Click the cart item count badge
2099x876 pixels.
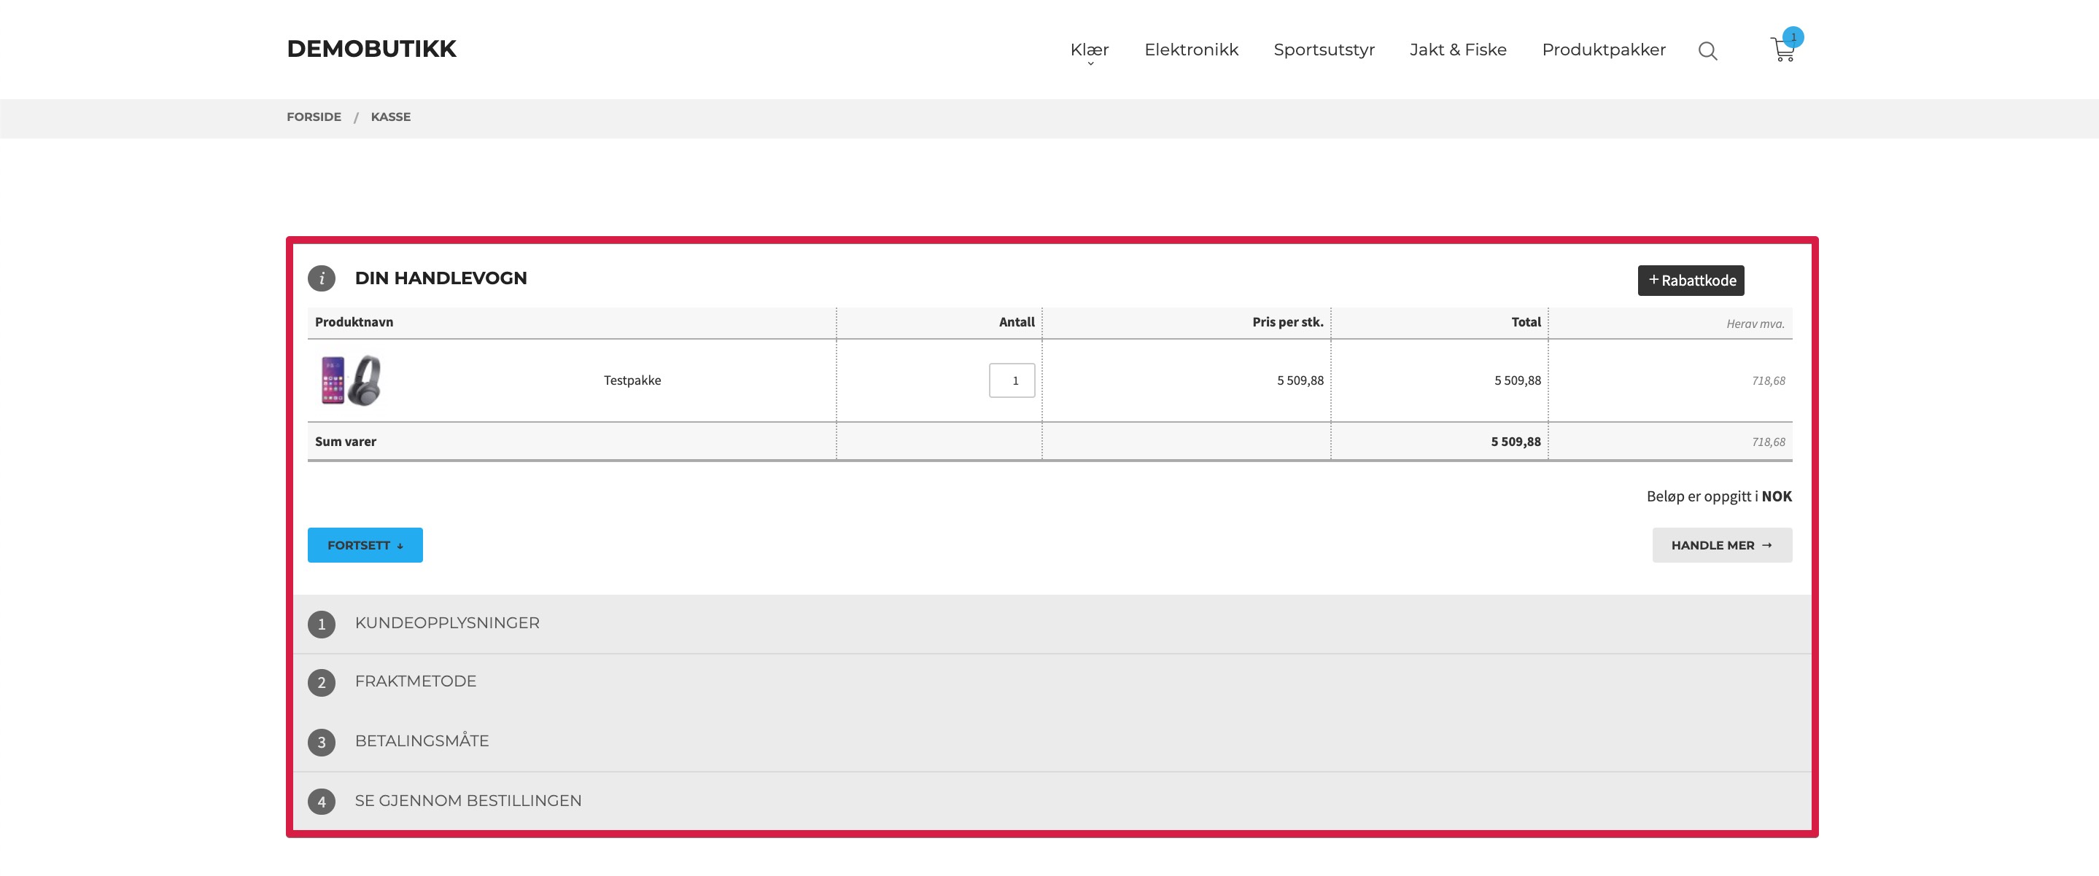click(1793, 37)
